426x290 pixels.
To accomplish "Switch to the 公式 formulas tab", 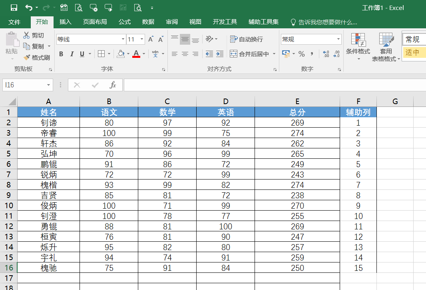I will 124,22.
